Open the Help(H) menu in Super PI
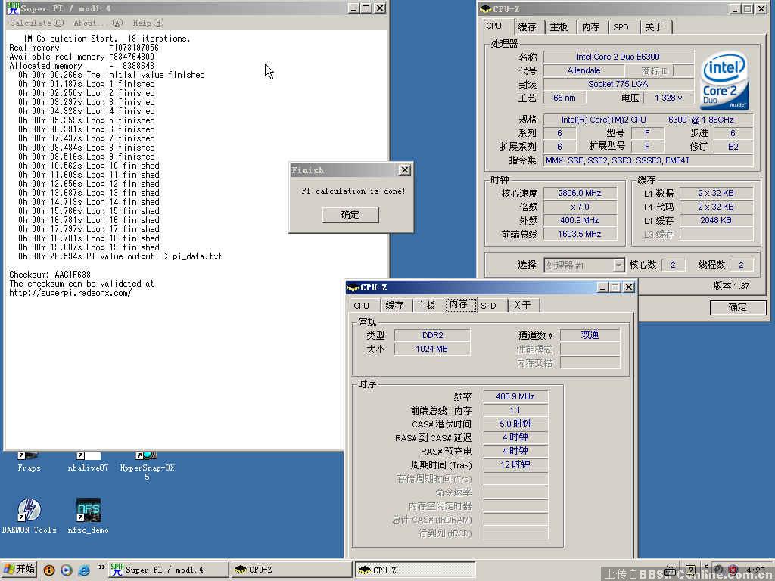Image resolution: width=775 pixels, height=581 pixels. (148, 23)
